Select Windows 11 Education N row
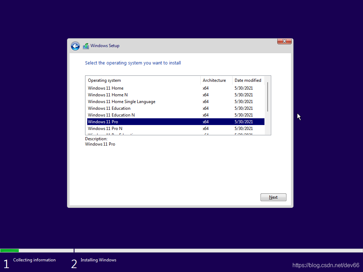Image resolution: width=363 pixels, height=272 pixels. point(176,115)
